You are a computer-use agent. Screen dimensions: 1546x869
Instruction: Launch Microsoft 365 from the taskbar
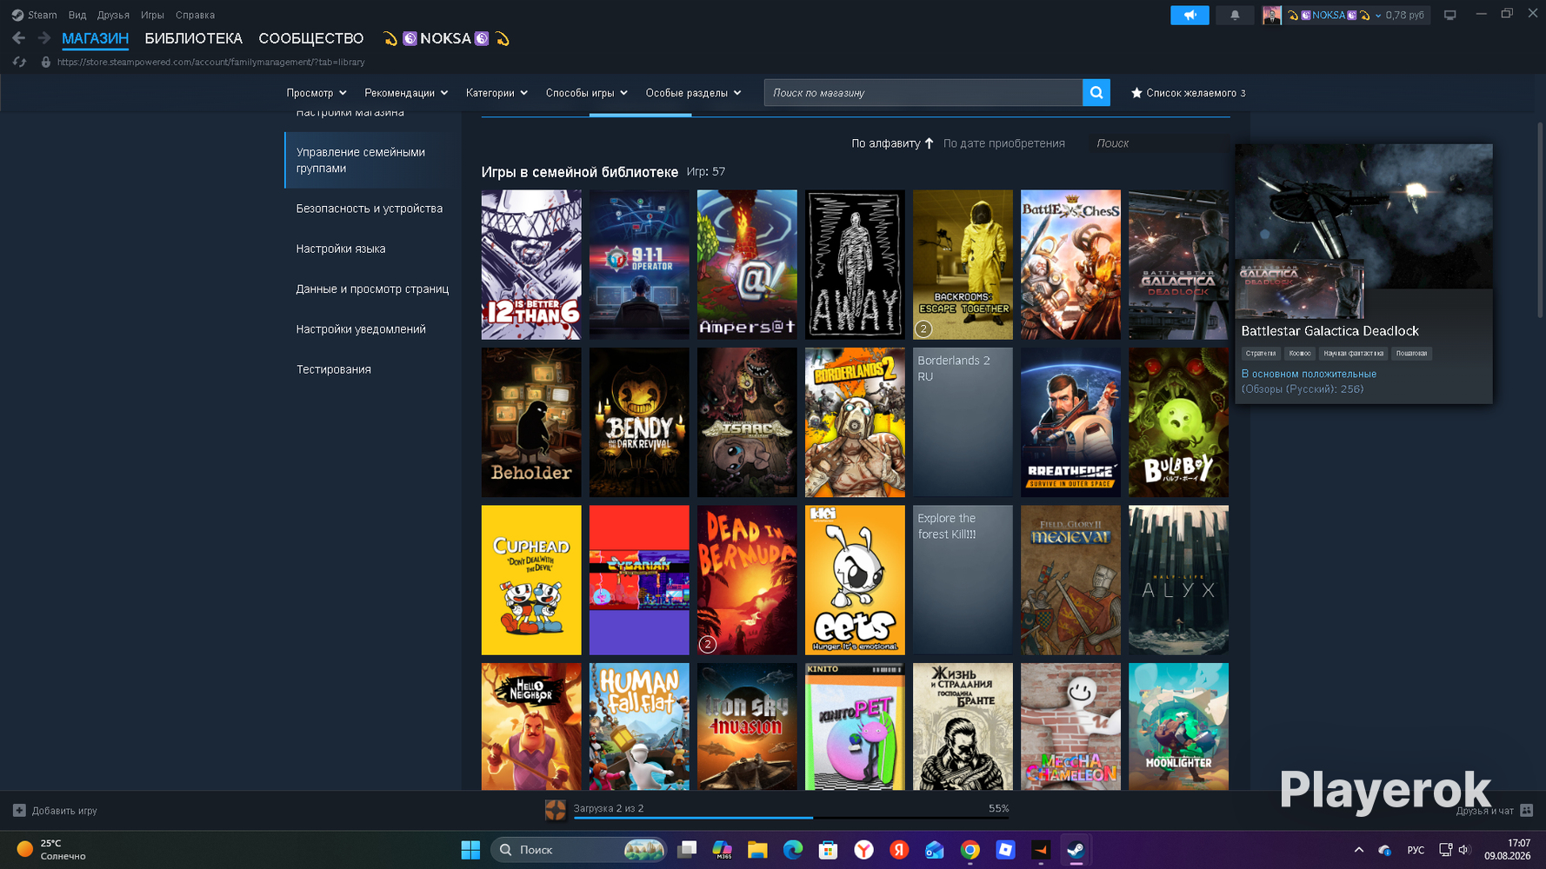(723, 850)
